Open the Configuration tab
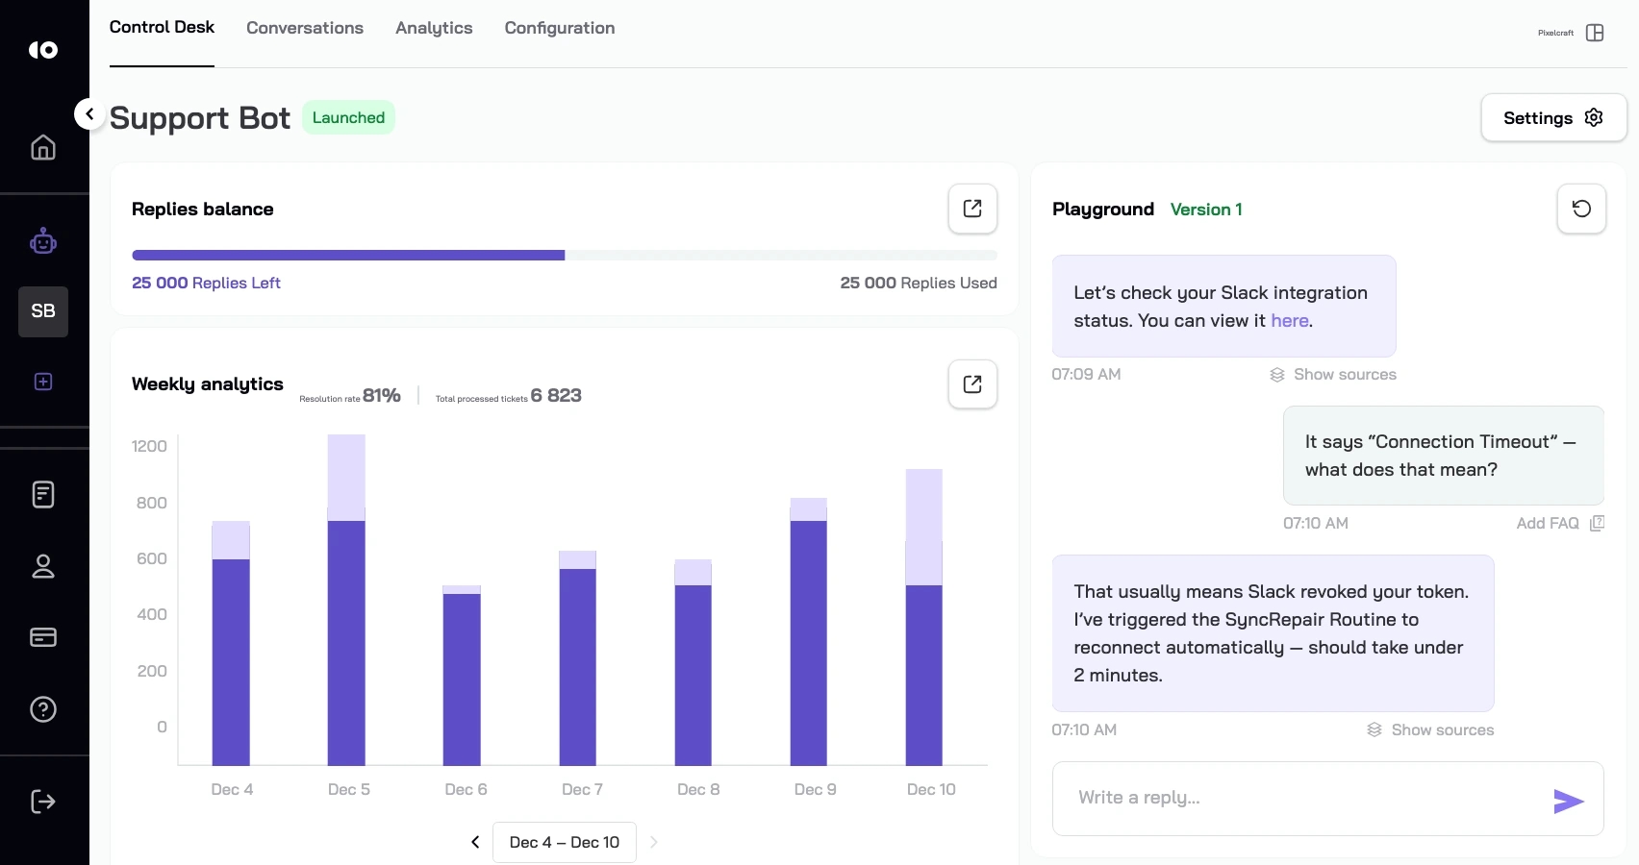This screenshot has width=1639, height=865. (560, 28)
